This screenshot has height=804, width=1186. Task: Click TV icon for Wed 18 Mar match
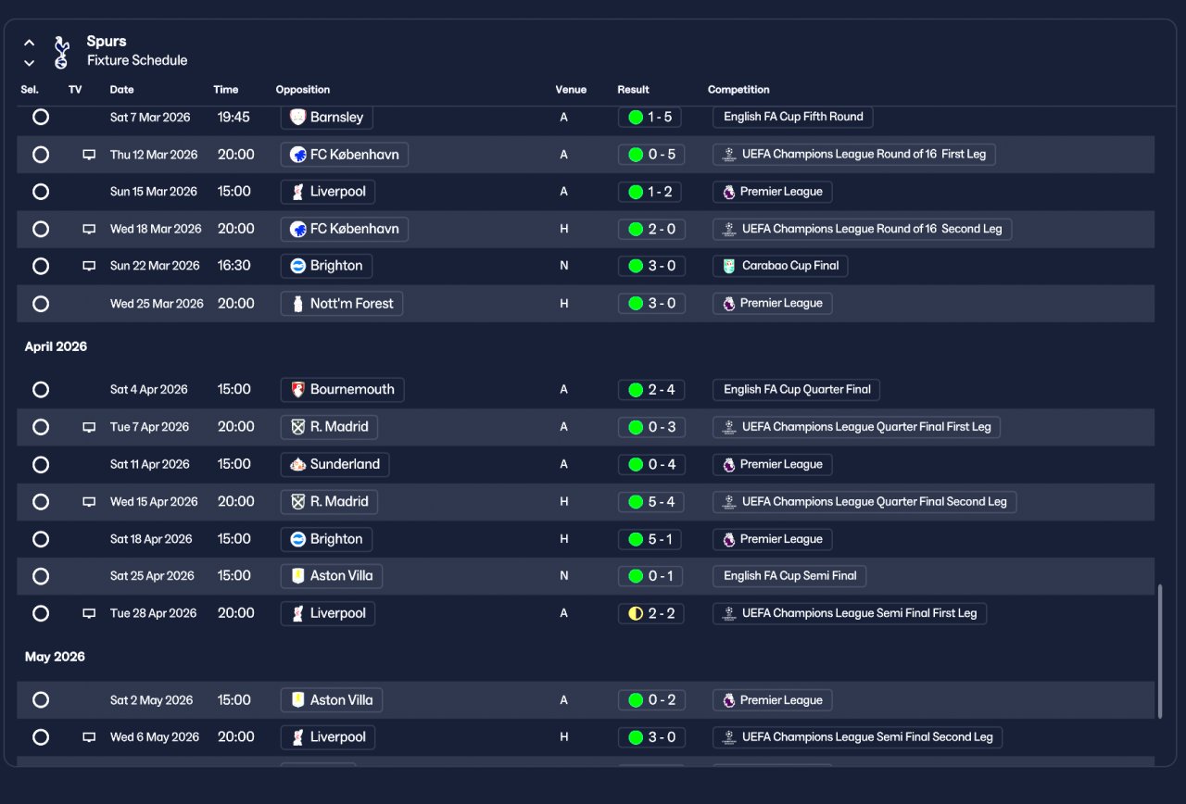[x=89, y=229]
